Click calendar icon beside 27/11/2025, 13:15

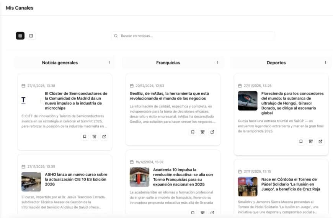pos(240,171)
